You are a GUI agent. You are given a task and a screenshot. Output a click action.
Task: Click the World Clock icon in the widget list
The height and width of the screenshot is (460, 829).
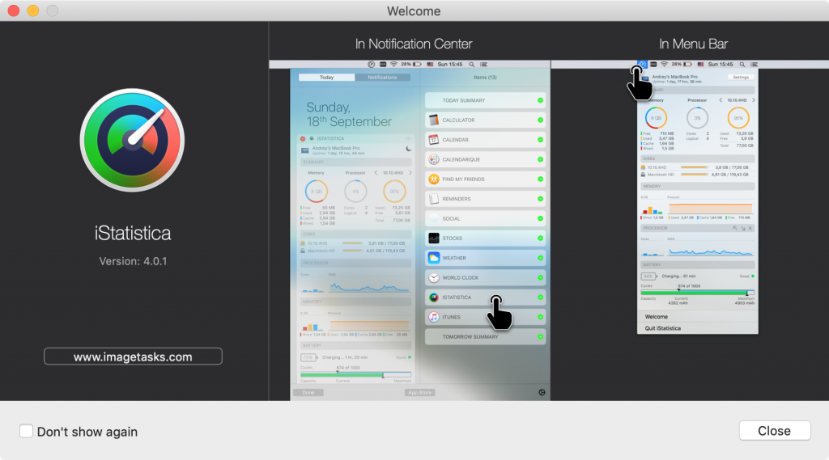[x=434, y=277]
